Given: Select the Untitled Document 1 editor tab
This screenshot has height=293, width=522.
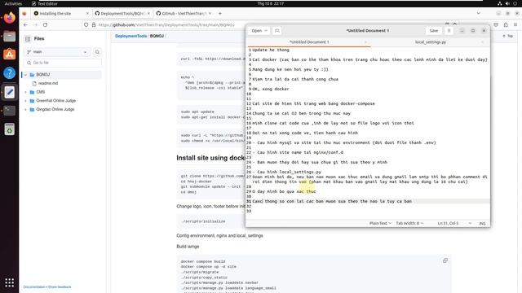Looking at the screenshot, I should [309, 42].
